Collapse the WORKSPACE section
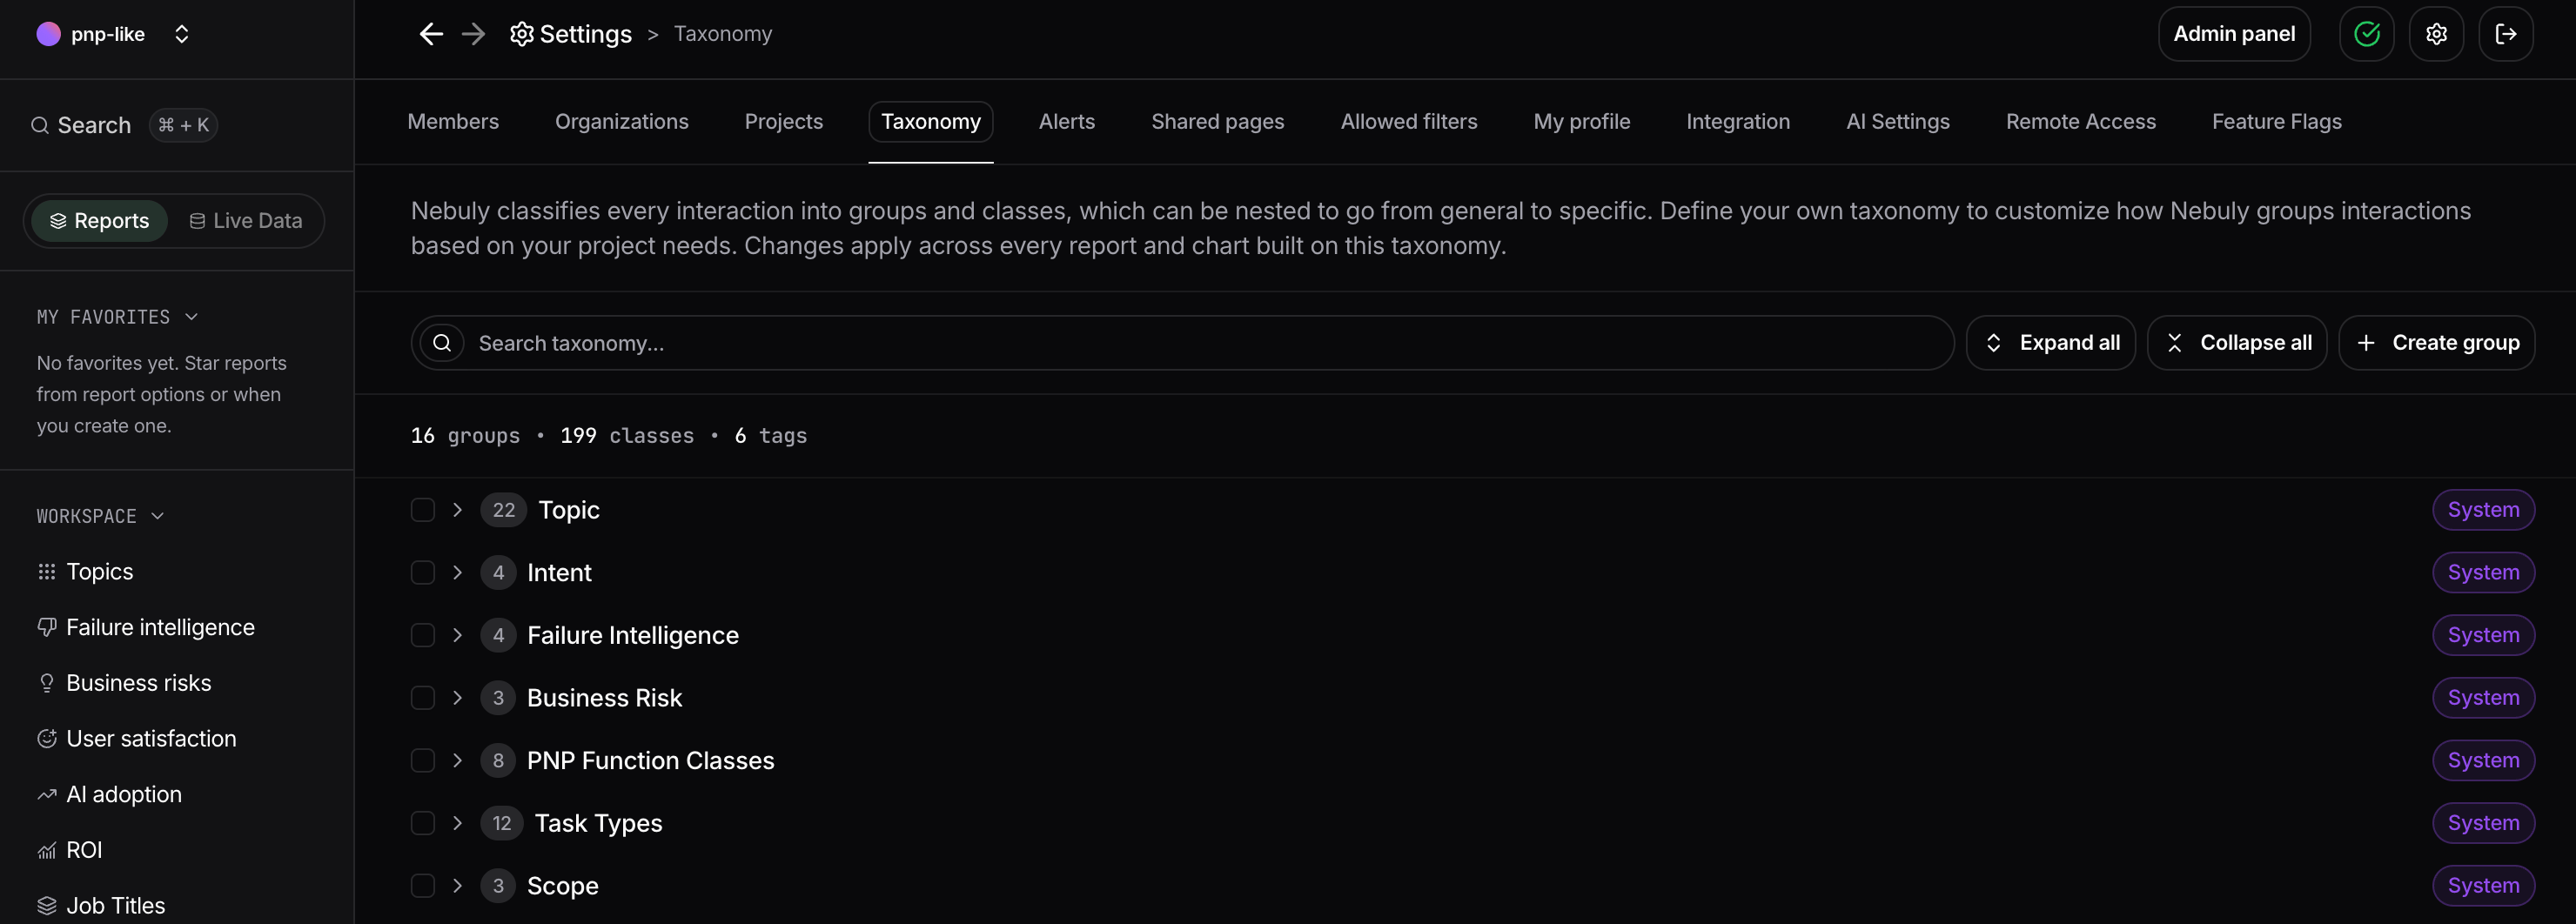 (100, 516)
